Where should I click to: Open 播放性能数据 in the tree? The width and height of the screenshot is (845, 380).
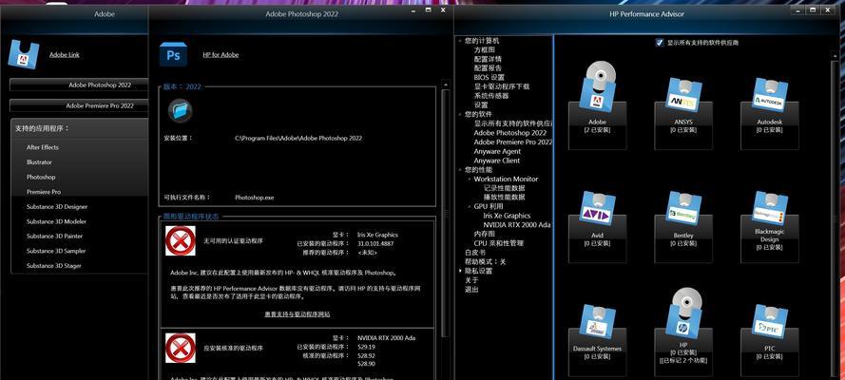[x=504, y=198]
